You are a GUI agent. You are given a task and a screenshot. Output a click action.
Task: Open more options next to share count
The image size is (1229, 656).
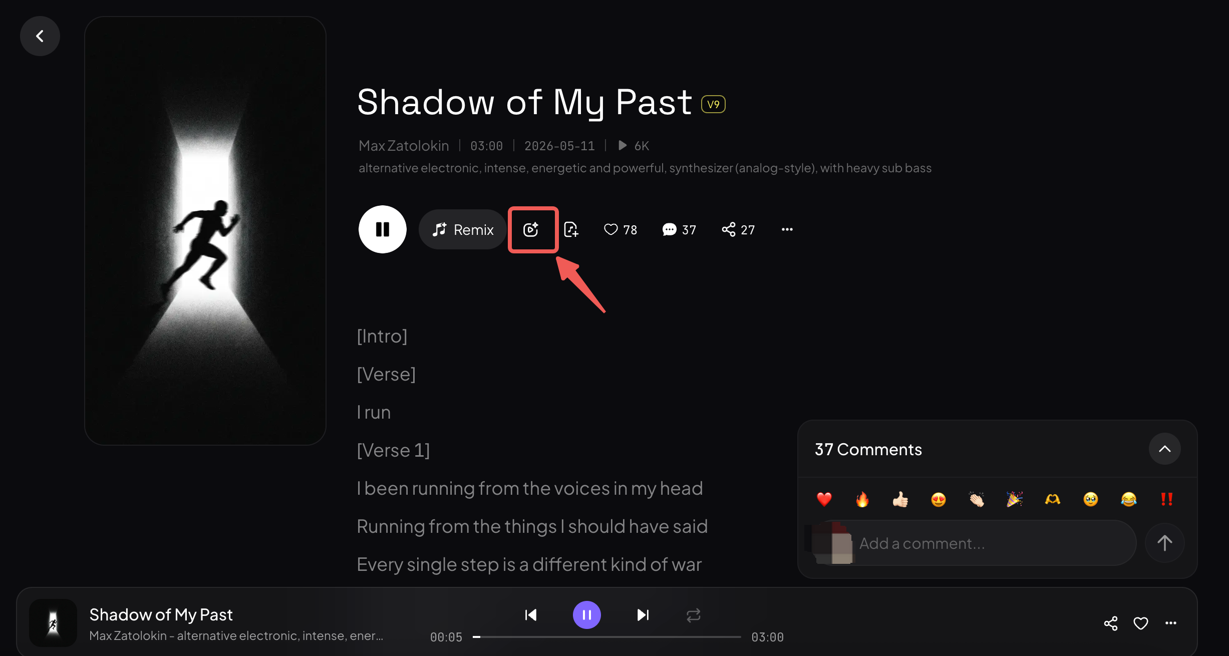[x=787, y=229]
